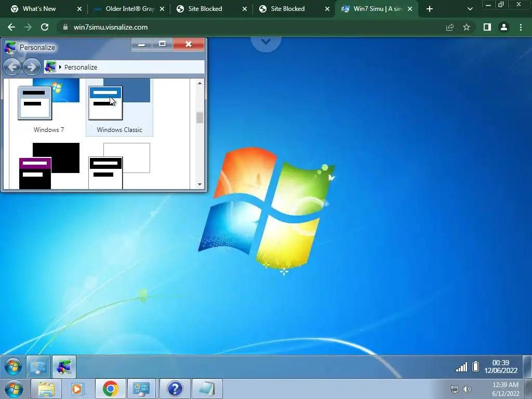This screenshot has height=399, width=532.
Task: Open the Chrome profile menu
Action: point(504,27)
